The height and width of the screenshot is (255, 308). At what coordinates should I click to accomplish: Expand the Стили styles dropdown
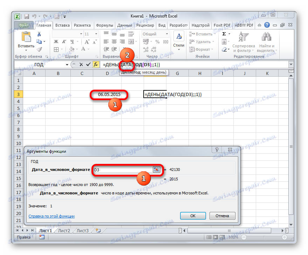pyautogui.click(x=179, y=49)
